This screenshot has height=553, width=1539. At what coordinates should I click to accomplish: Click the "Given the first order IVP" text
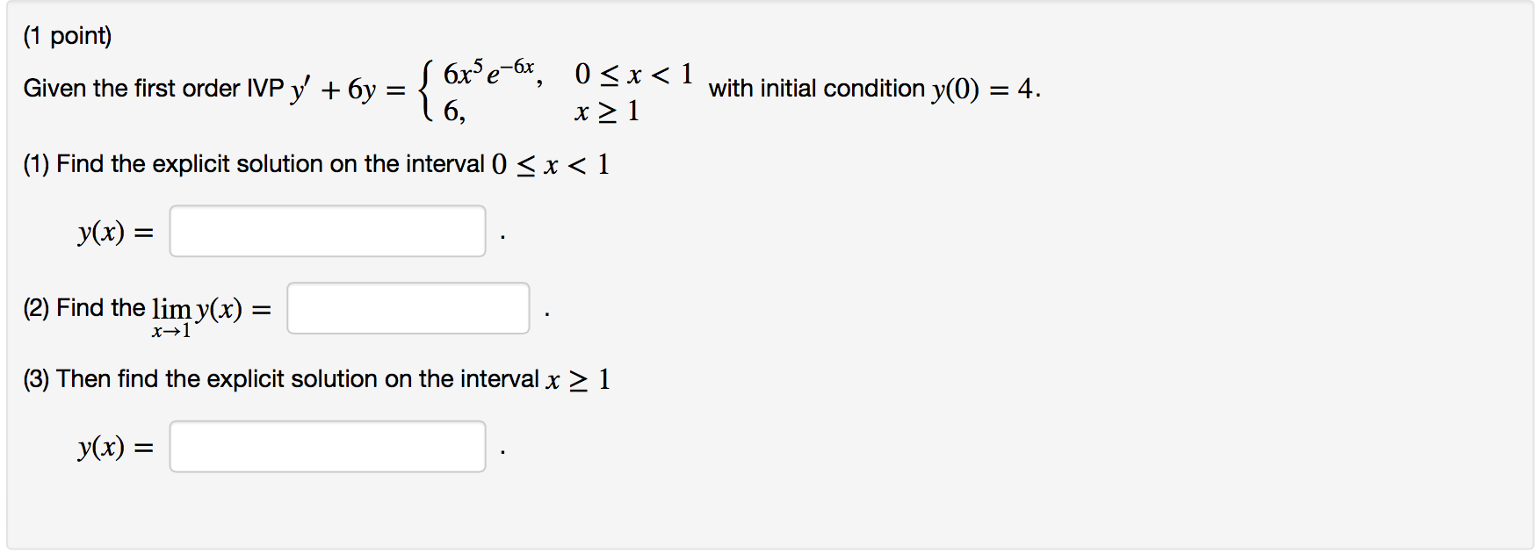click(153, 89)
